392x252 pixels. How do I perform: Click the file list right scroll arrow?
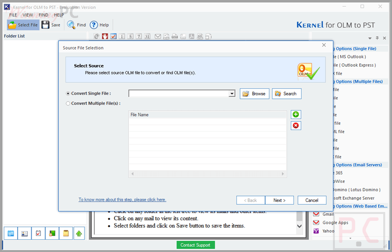click(283, 174)
